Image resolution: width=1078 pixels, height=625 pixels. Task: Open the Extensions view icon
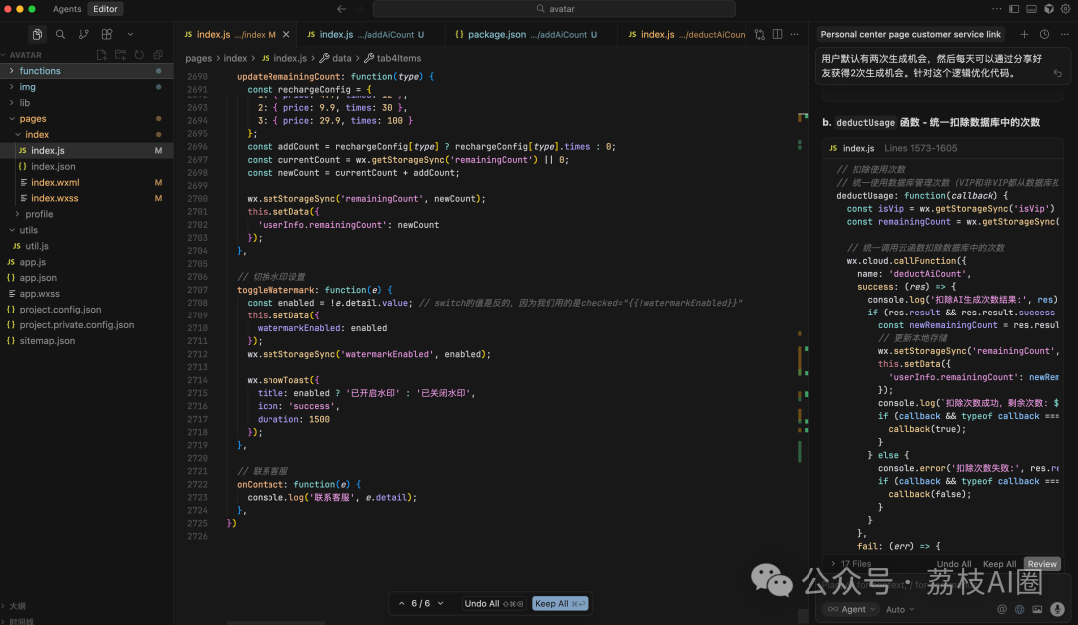point(107,34)
